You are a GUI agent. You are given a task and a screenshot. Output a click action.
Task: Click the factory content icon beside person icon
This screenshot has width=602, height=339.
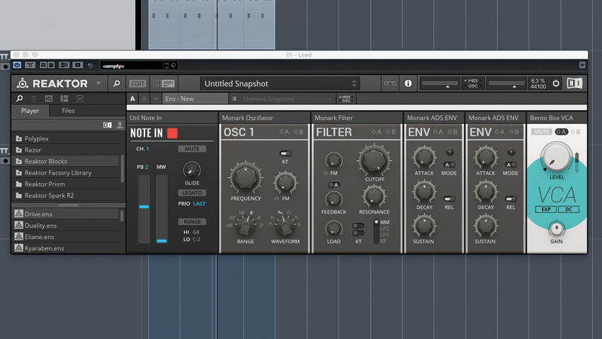pyautogui.click(x=107, y=125)
